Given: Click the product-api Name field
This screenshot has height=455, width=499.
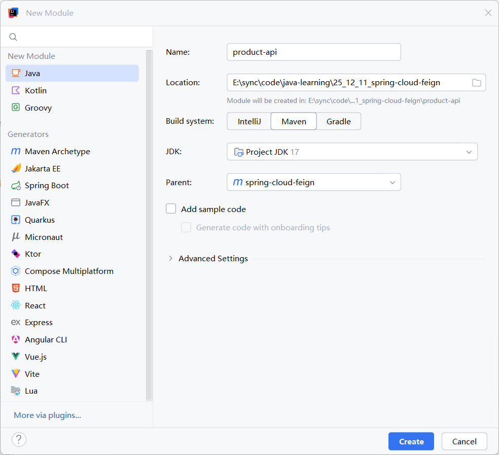Looking at the screenshot, I should click(x=313, y=52).
